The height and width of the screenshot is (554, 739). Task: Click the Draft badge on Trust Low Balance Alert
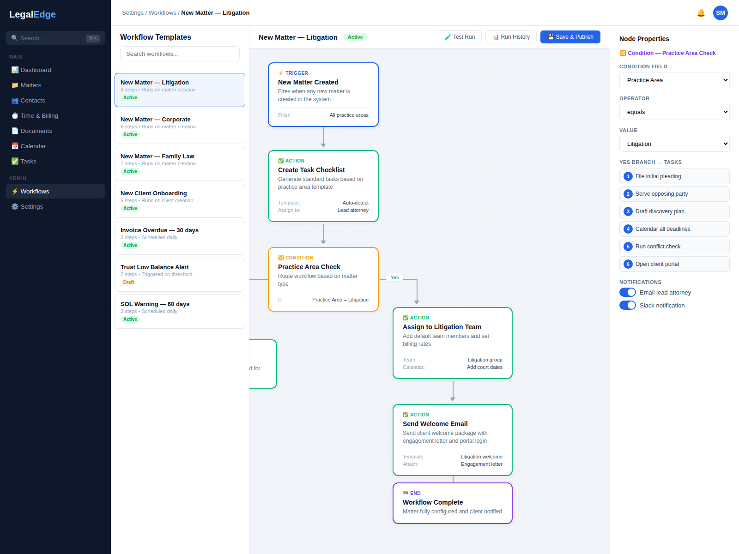(x=128, y=282)
